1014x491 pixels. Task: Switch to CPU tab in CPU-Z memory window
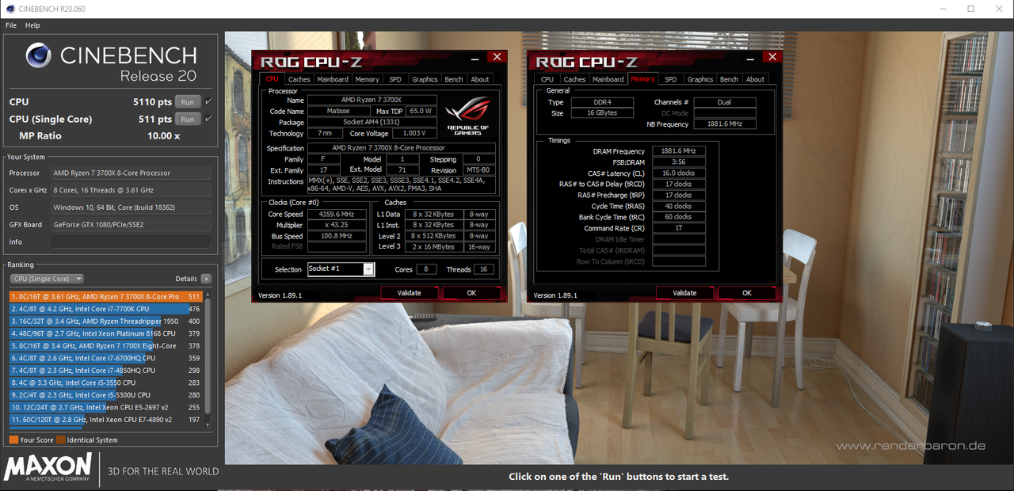(547, 79)
